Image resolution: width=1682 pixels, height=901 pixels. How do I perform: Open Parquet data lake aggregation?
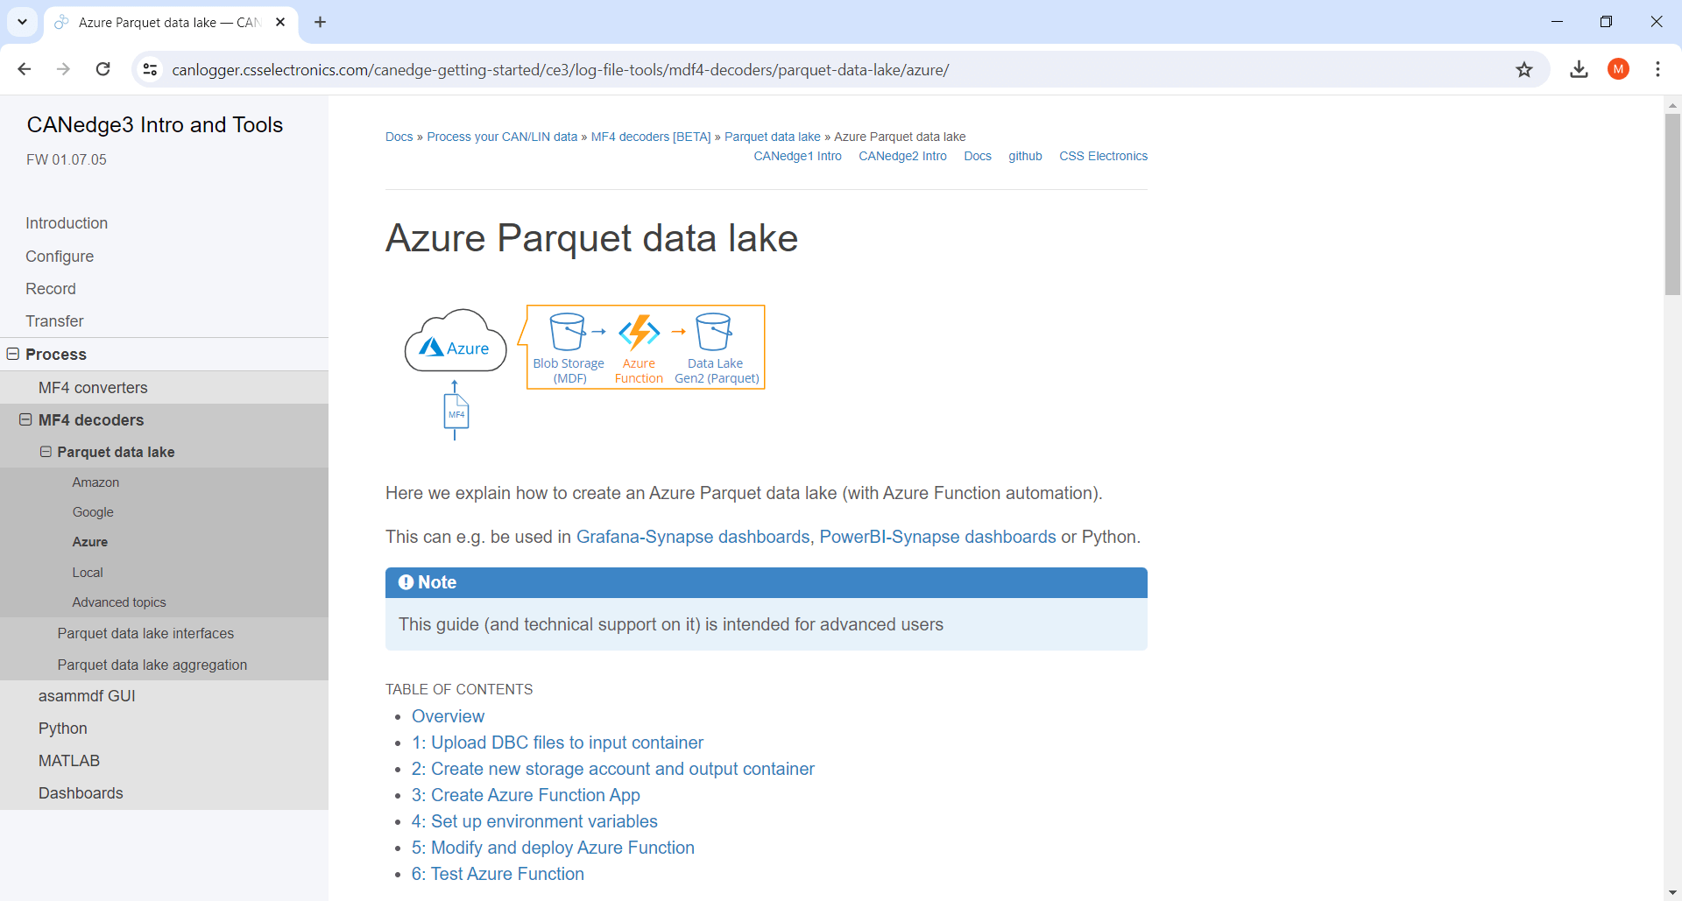(152, 665)
